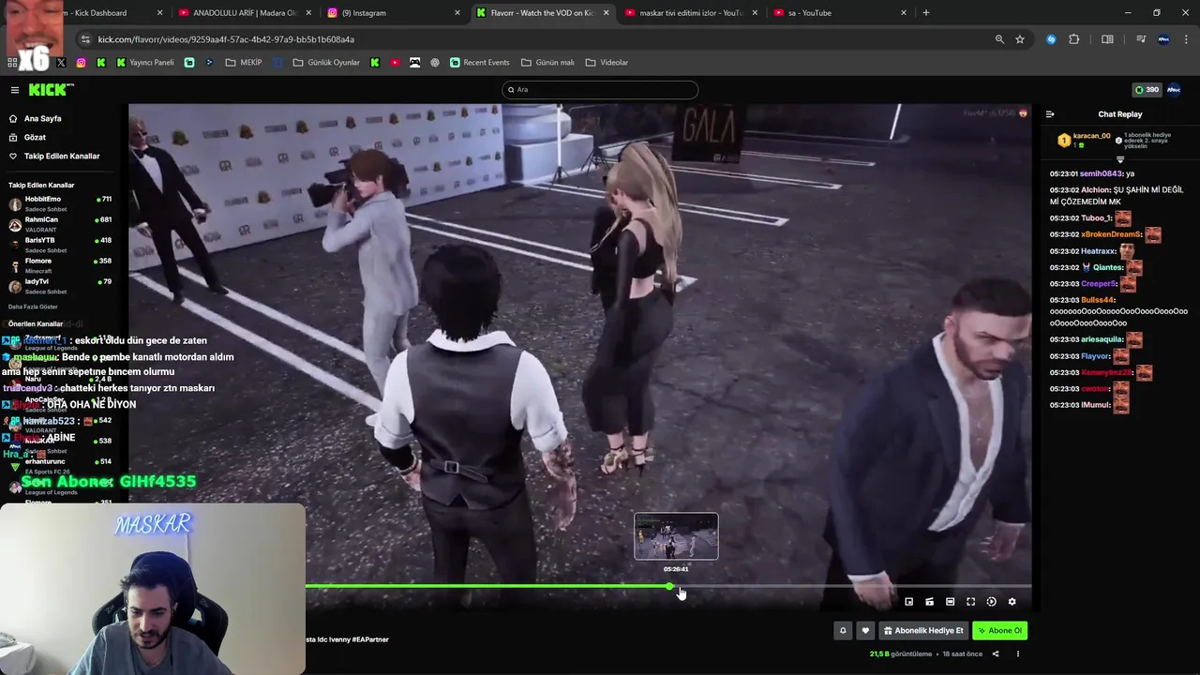
Task: Open BarisYTB followed channel
Action: (60, 245)
